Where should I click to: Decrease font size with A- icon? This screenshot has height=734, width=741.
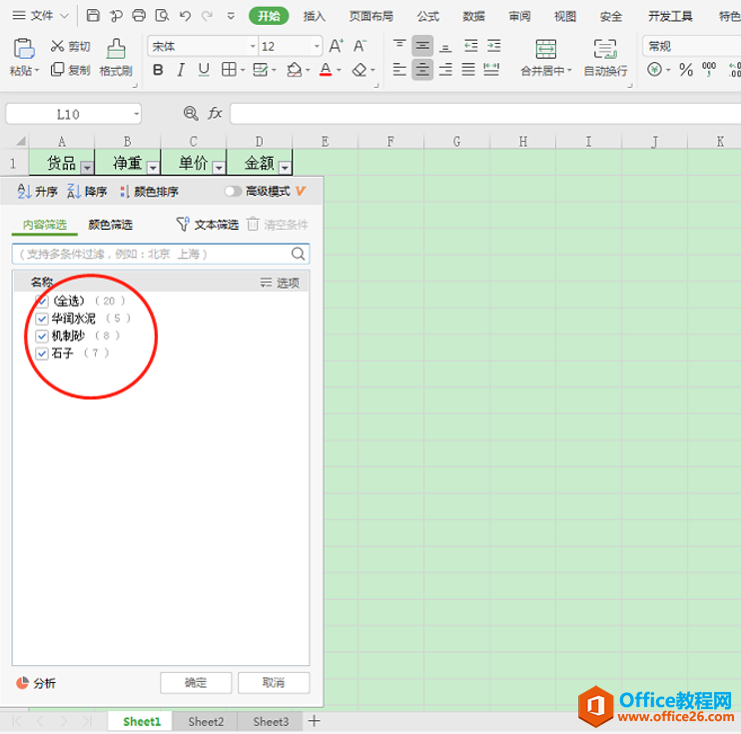[360, 46]
